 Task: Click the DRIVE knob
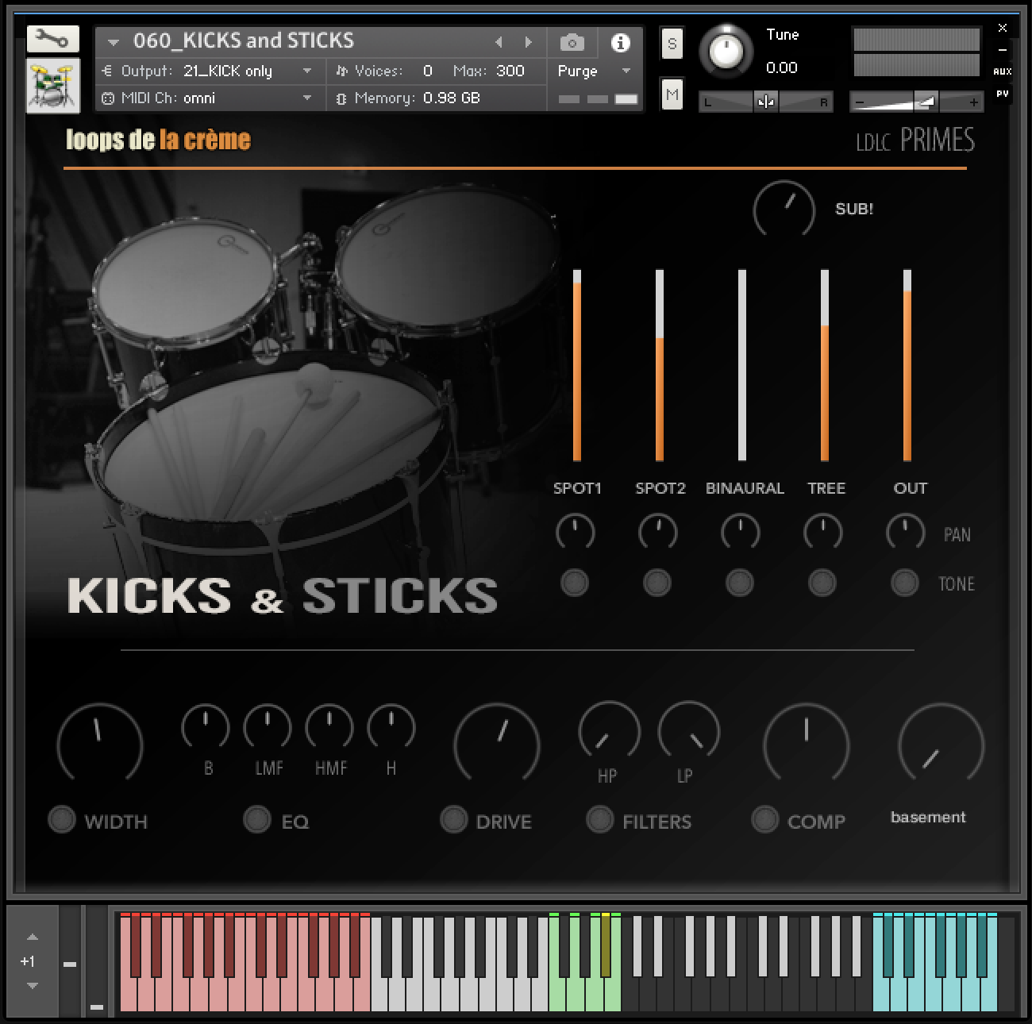click(x=497, y=744)
